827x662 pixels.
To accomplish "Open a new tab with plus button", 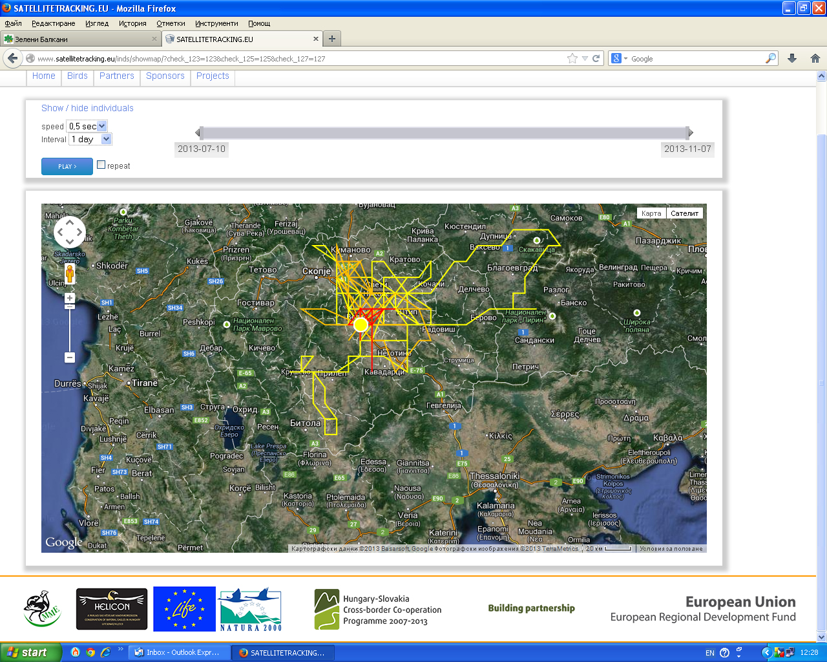I will pos(332,39).
